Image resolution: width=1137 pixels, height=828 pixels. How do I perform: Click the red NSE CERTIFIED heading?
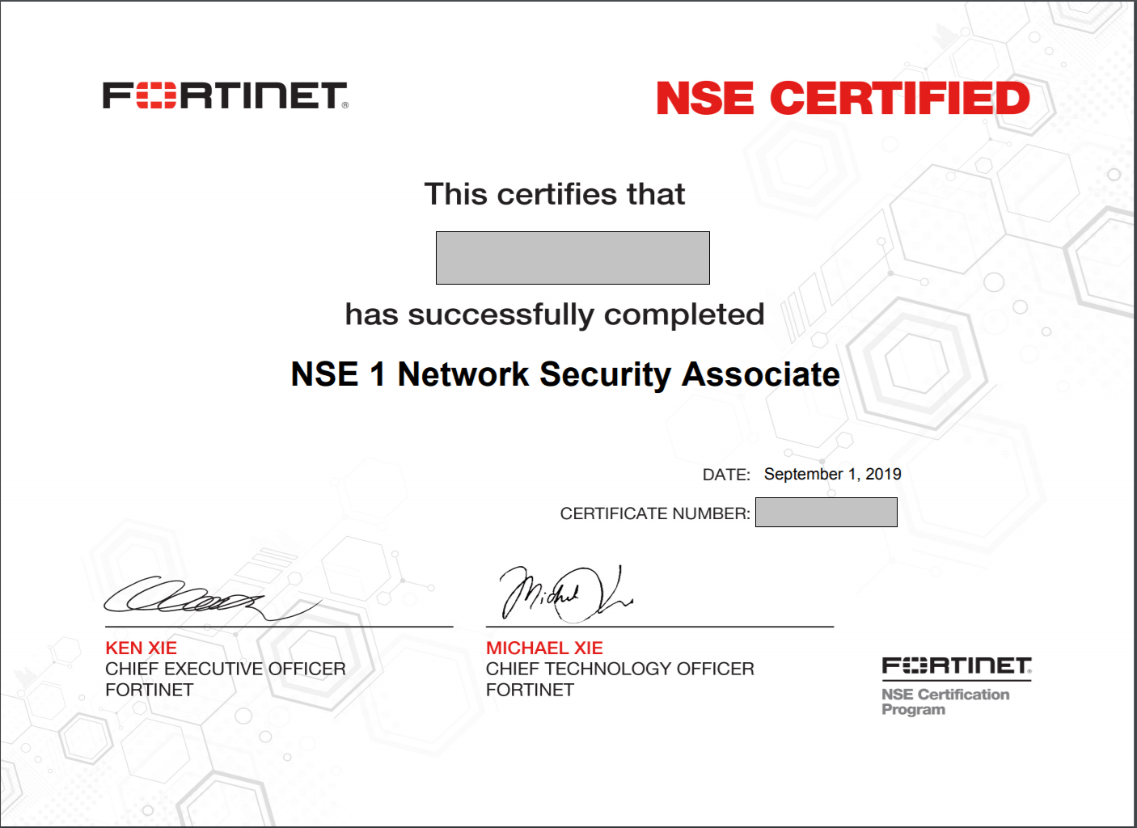pyautogui.click(x=843, y=99)
